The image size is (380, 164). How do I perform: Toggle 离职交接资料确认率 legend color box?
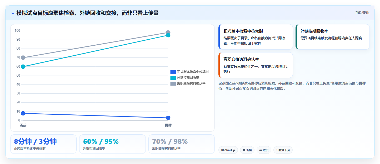(173, 83)
